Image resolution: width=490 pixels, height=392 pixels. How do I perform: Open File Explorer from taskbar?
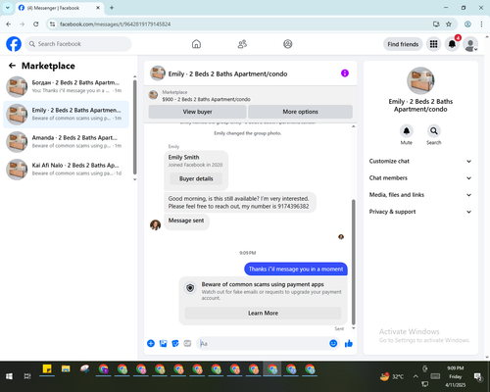66,369
